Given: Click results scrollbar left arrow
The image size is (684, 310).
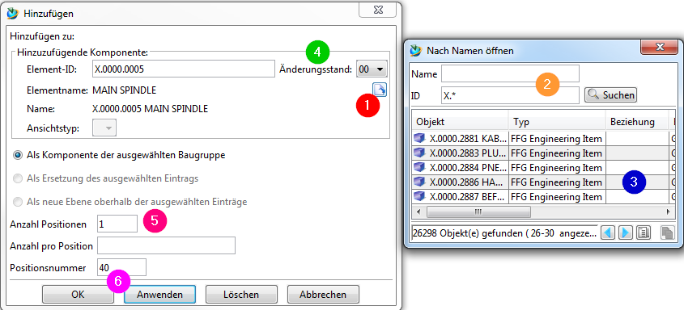Looking at the screenshot, I should coord(418,212).
